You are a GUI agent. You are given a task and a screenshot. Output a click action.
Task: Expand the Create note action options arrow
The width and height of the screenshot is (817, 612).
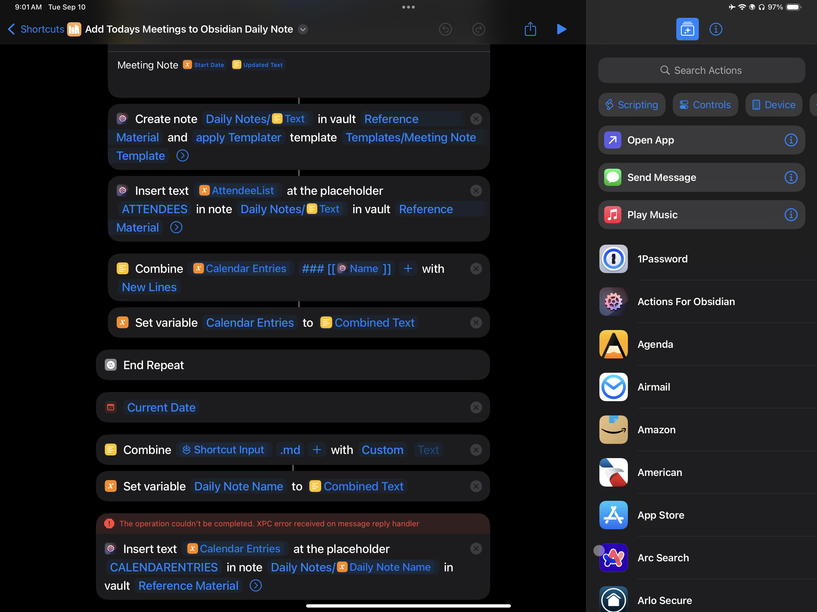pyautogui.click(x=182, y=156)
